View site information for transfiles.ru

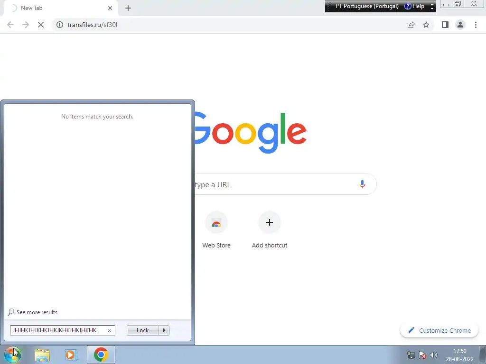60,25
